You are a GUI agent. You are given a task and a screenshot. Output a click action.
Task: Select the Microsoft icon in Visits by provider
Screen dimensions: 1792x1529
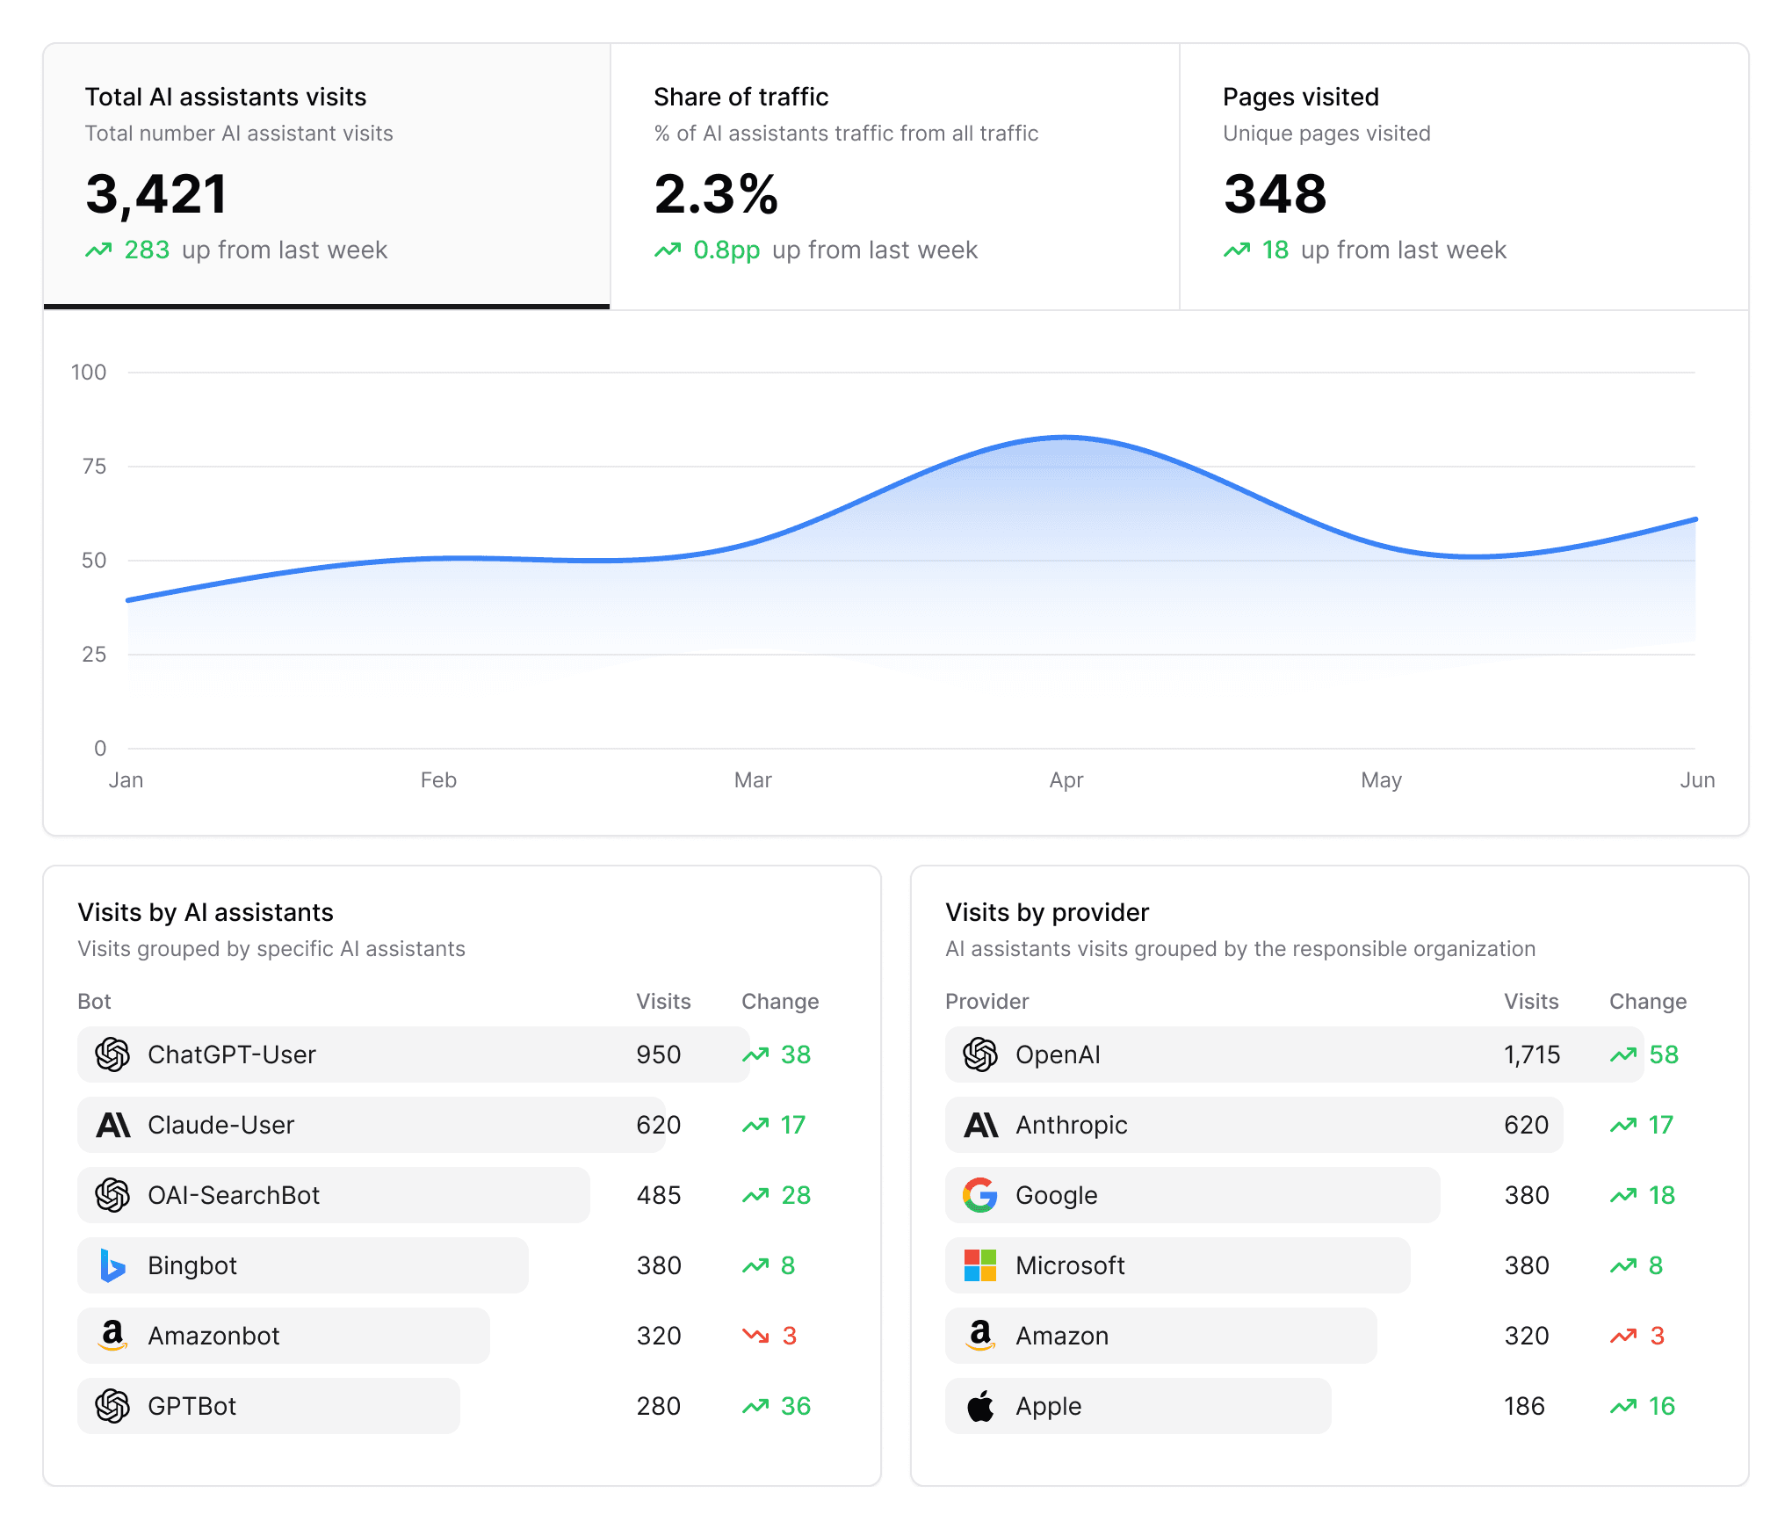979,1265
